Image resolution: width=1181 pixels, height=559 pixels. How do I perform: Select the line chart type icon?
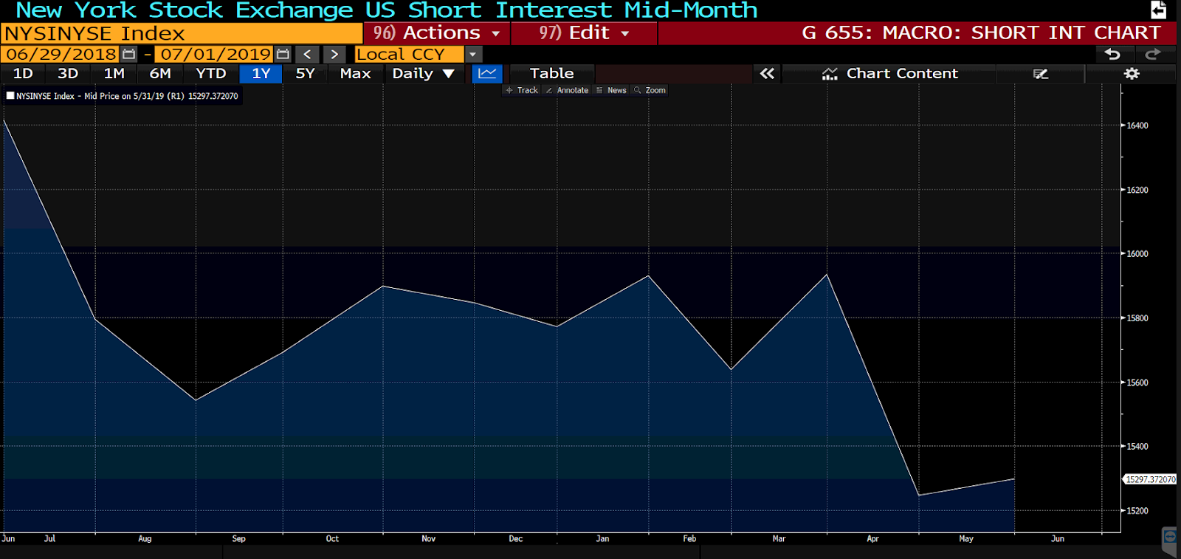pyautogui.click(x=487, y=73)
